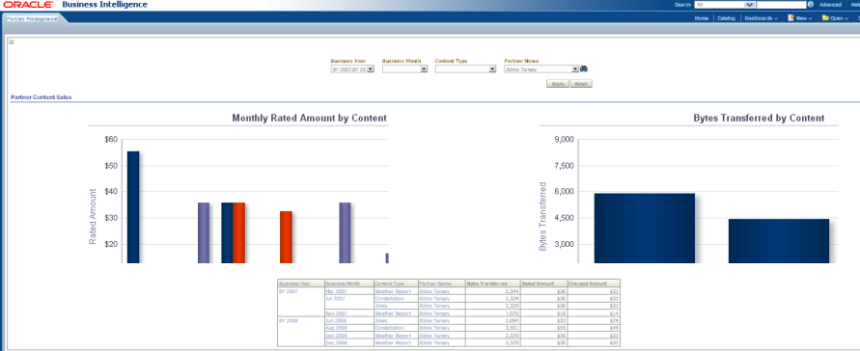Screen dimensions: 860x351
Task: Open the Dashboards menu
Action: [762, 18]
